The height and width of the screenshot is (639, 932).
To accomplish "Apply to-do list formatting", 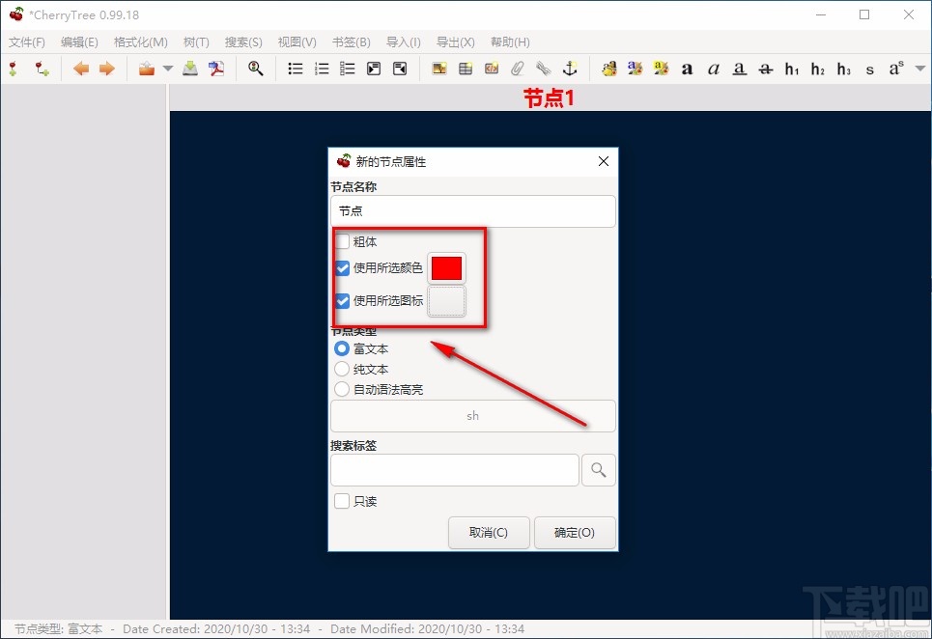I will coord(348,69).
